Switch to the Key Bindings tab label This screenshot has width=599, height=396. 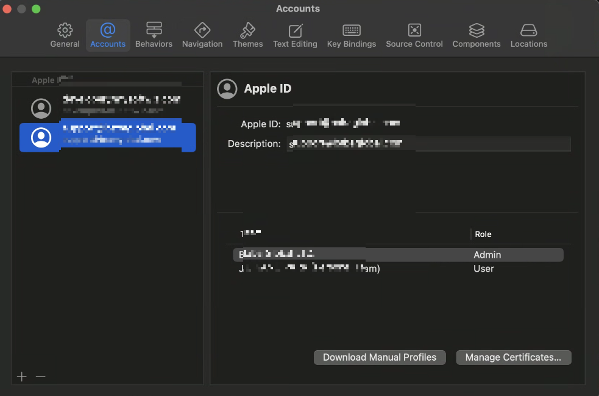pos(352,44)
